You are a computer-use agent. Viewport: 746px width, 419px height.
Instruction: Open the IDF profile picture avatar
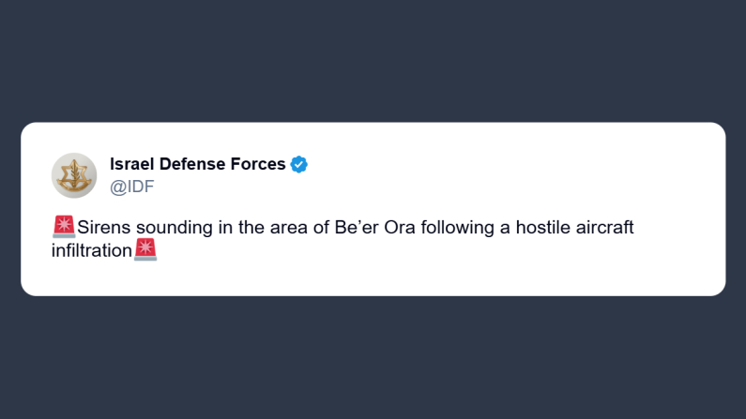[x=74, y=175]
